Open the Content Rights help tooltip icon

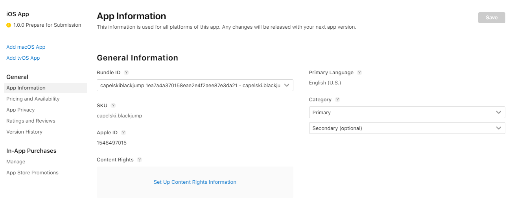point(139,160)
